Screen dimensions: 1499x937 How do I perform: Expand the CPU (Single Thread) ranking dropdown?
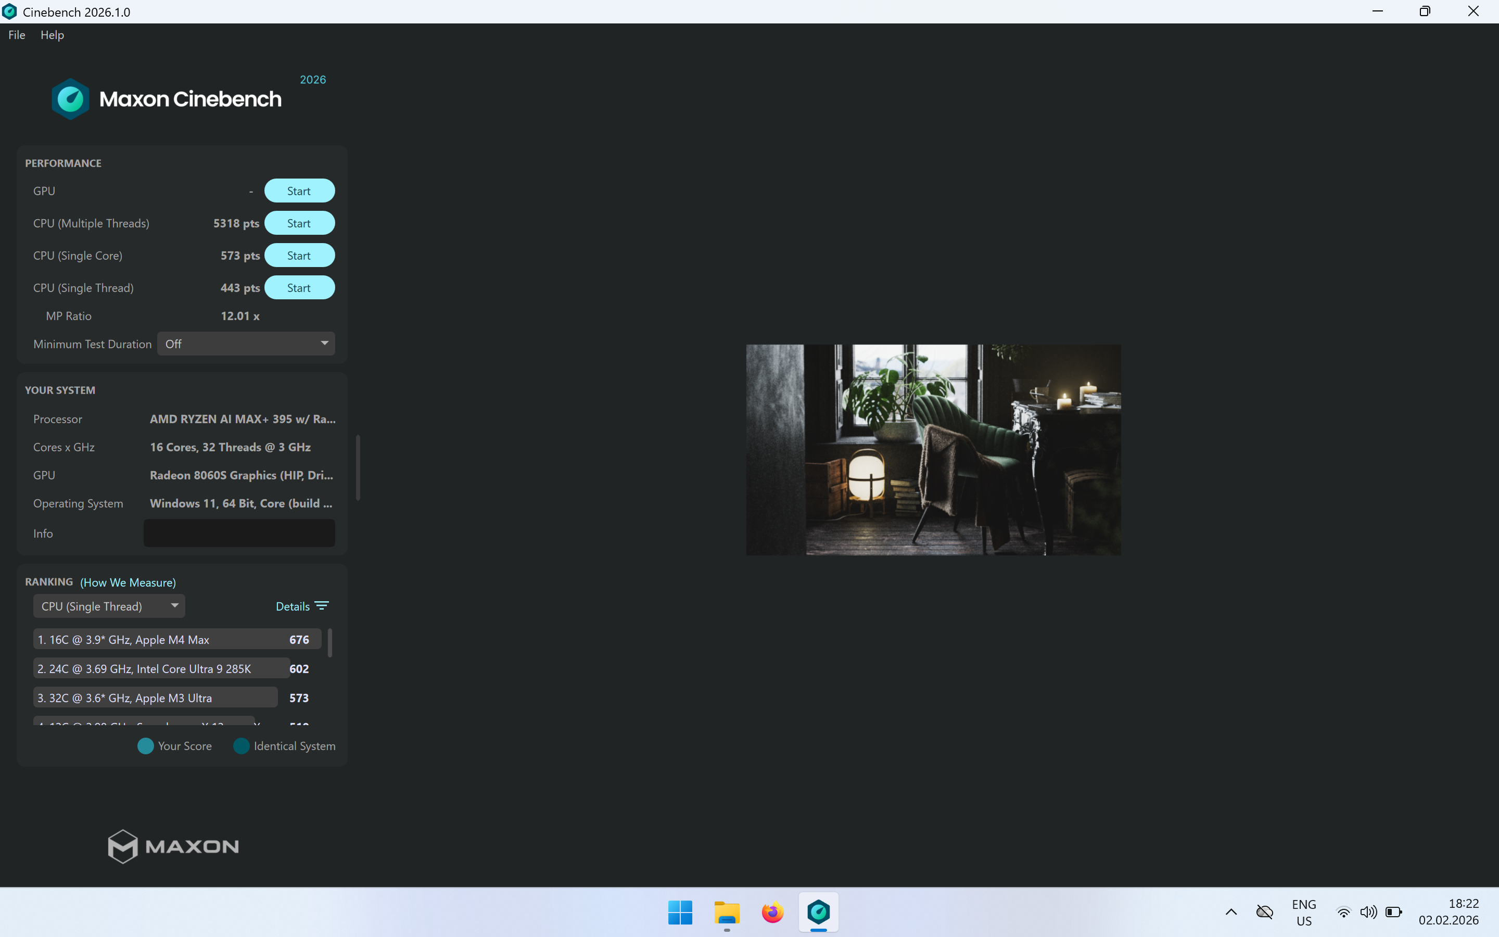click(109, 606)
